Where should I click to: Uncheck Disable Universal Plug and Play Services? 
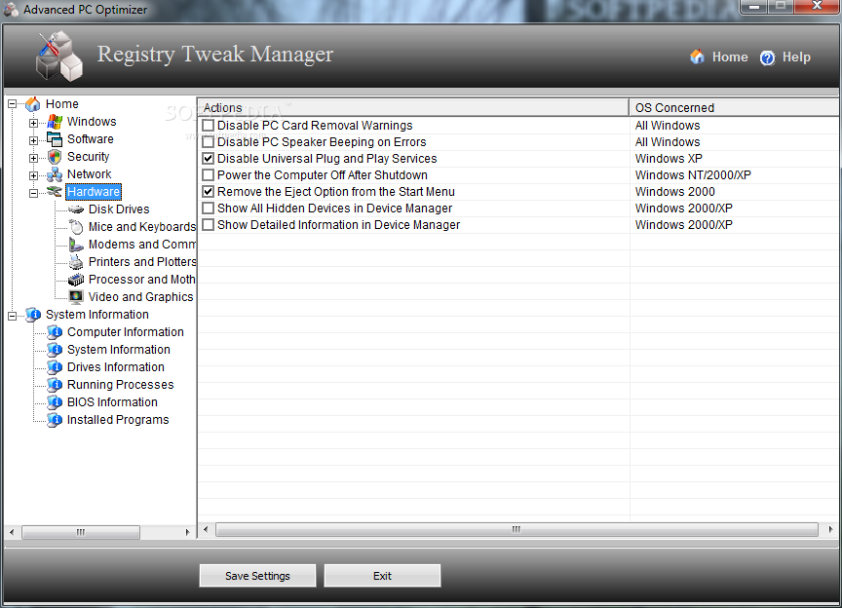[x=209, y=159]
